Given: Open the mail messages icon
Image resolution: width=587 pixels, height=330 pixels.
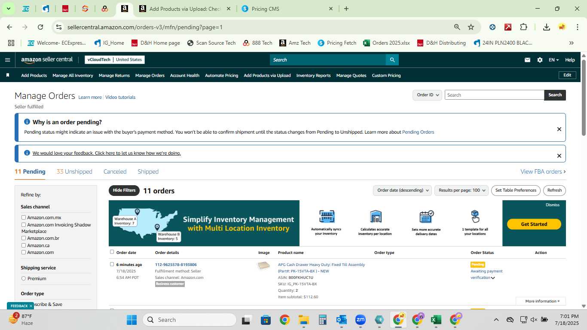Looking at the screenshot, I should (x=527, y=60).
